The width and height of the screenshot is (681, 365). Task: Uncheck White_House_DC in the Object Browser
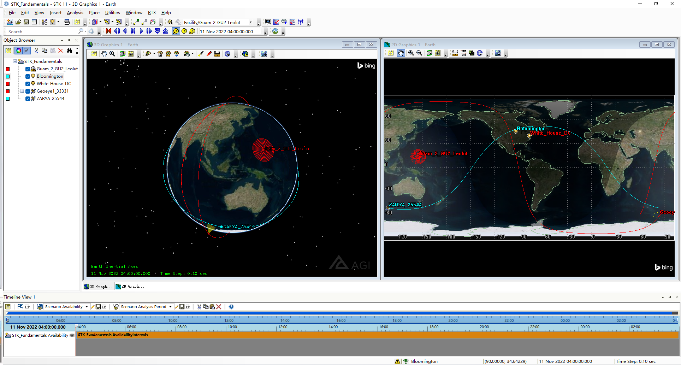[28, 84]
